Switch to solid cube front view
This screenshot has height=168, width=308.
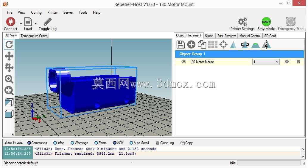9,114
